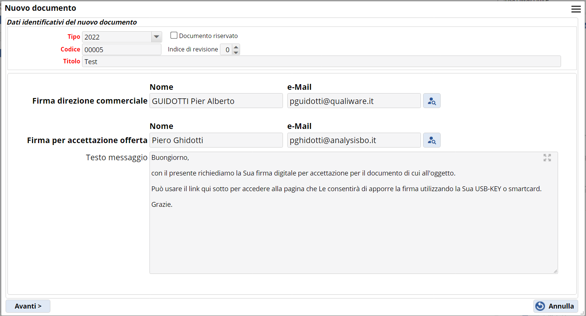Decrease the Indice di revisione value
This screenshot has height=316, width=586.
point(236,52)
